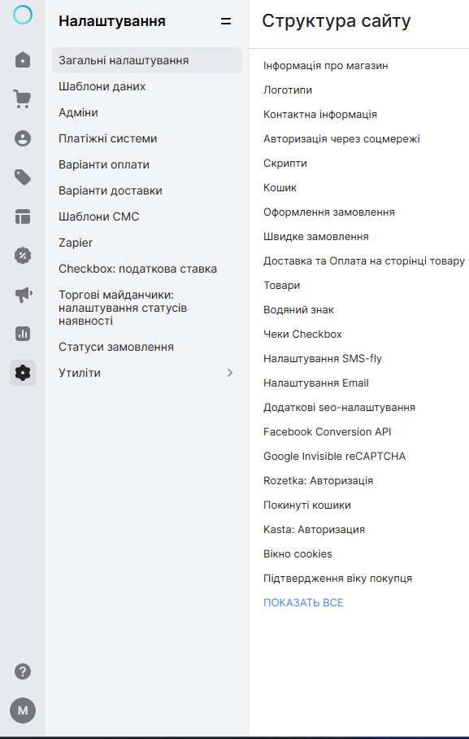
Task: Open marketing via megaphone icon
Action: click(x=23, y=295)
